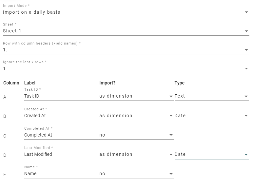Open Import dropdown for Last Modified row

click(136, 154)
